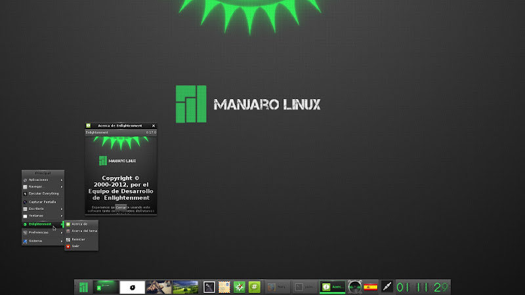Image resolution: width=525 pixels, height=295 pixels.
Task: Activate the terminal window taskbar entry
Action: click(x=304, y=287)
